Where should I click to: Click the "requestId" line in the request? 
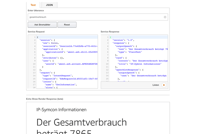pyautogui.click(x=70, y=79)
